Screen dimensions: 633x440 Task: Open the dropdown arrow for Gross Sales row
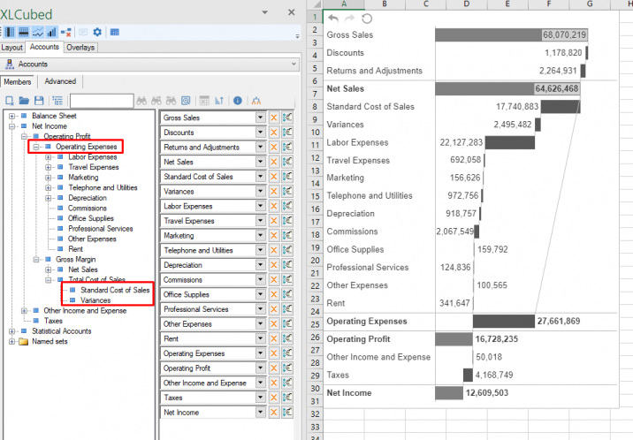pos(261,118)
